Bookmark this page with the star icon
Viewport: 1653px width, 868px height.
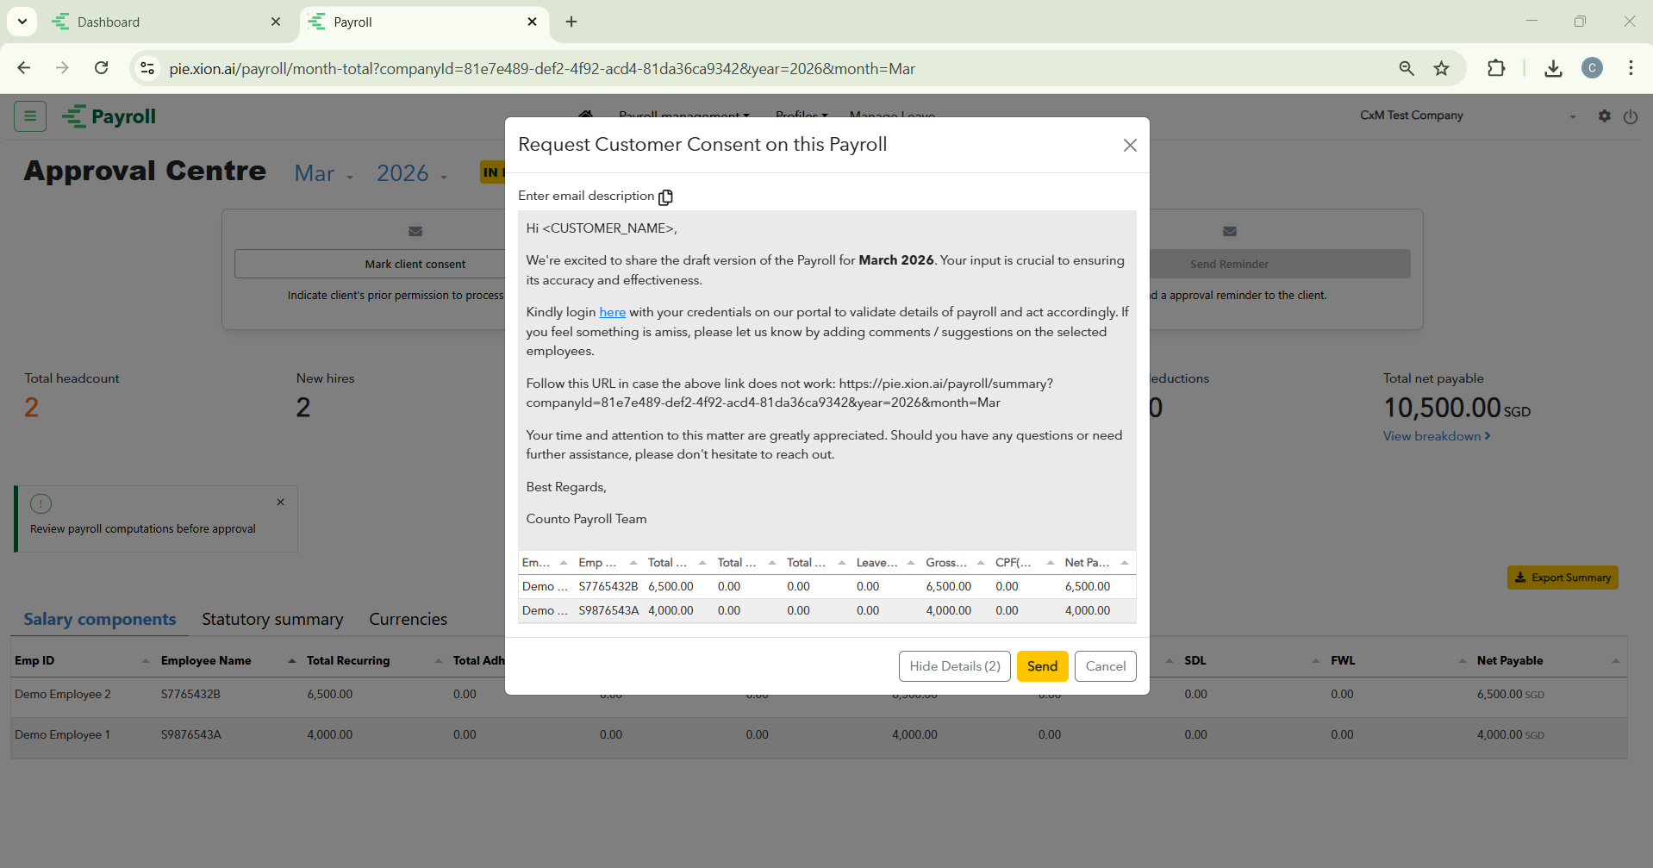(1441, 68)
